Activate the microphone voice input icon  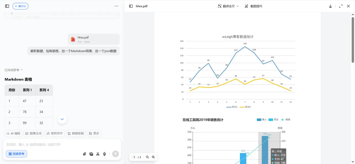click(104, 154)
